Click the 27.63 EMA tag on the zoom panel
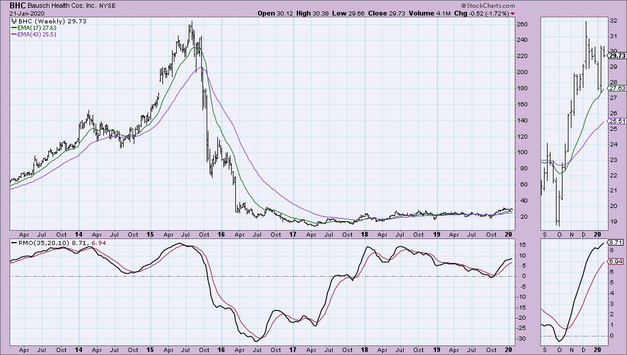Image resolution: width=627 pixels, height=355 pixels. click(617, 88)
